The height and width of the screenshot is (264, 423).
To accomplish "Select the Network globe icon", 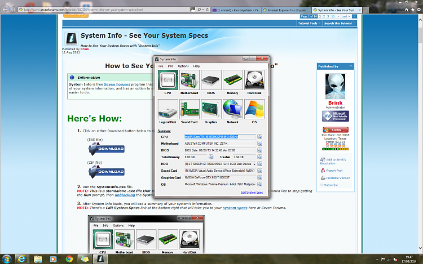I will coord(232,109).
